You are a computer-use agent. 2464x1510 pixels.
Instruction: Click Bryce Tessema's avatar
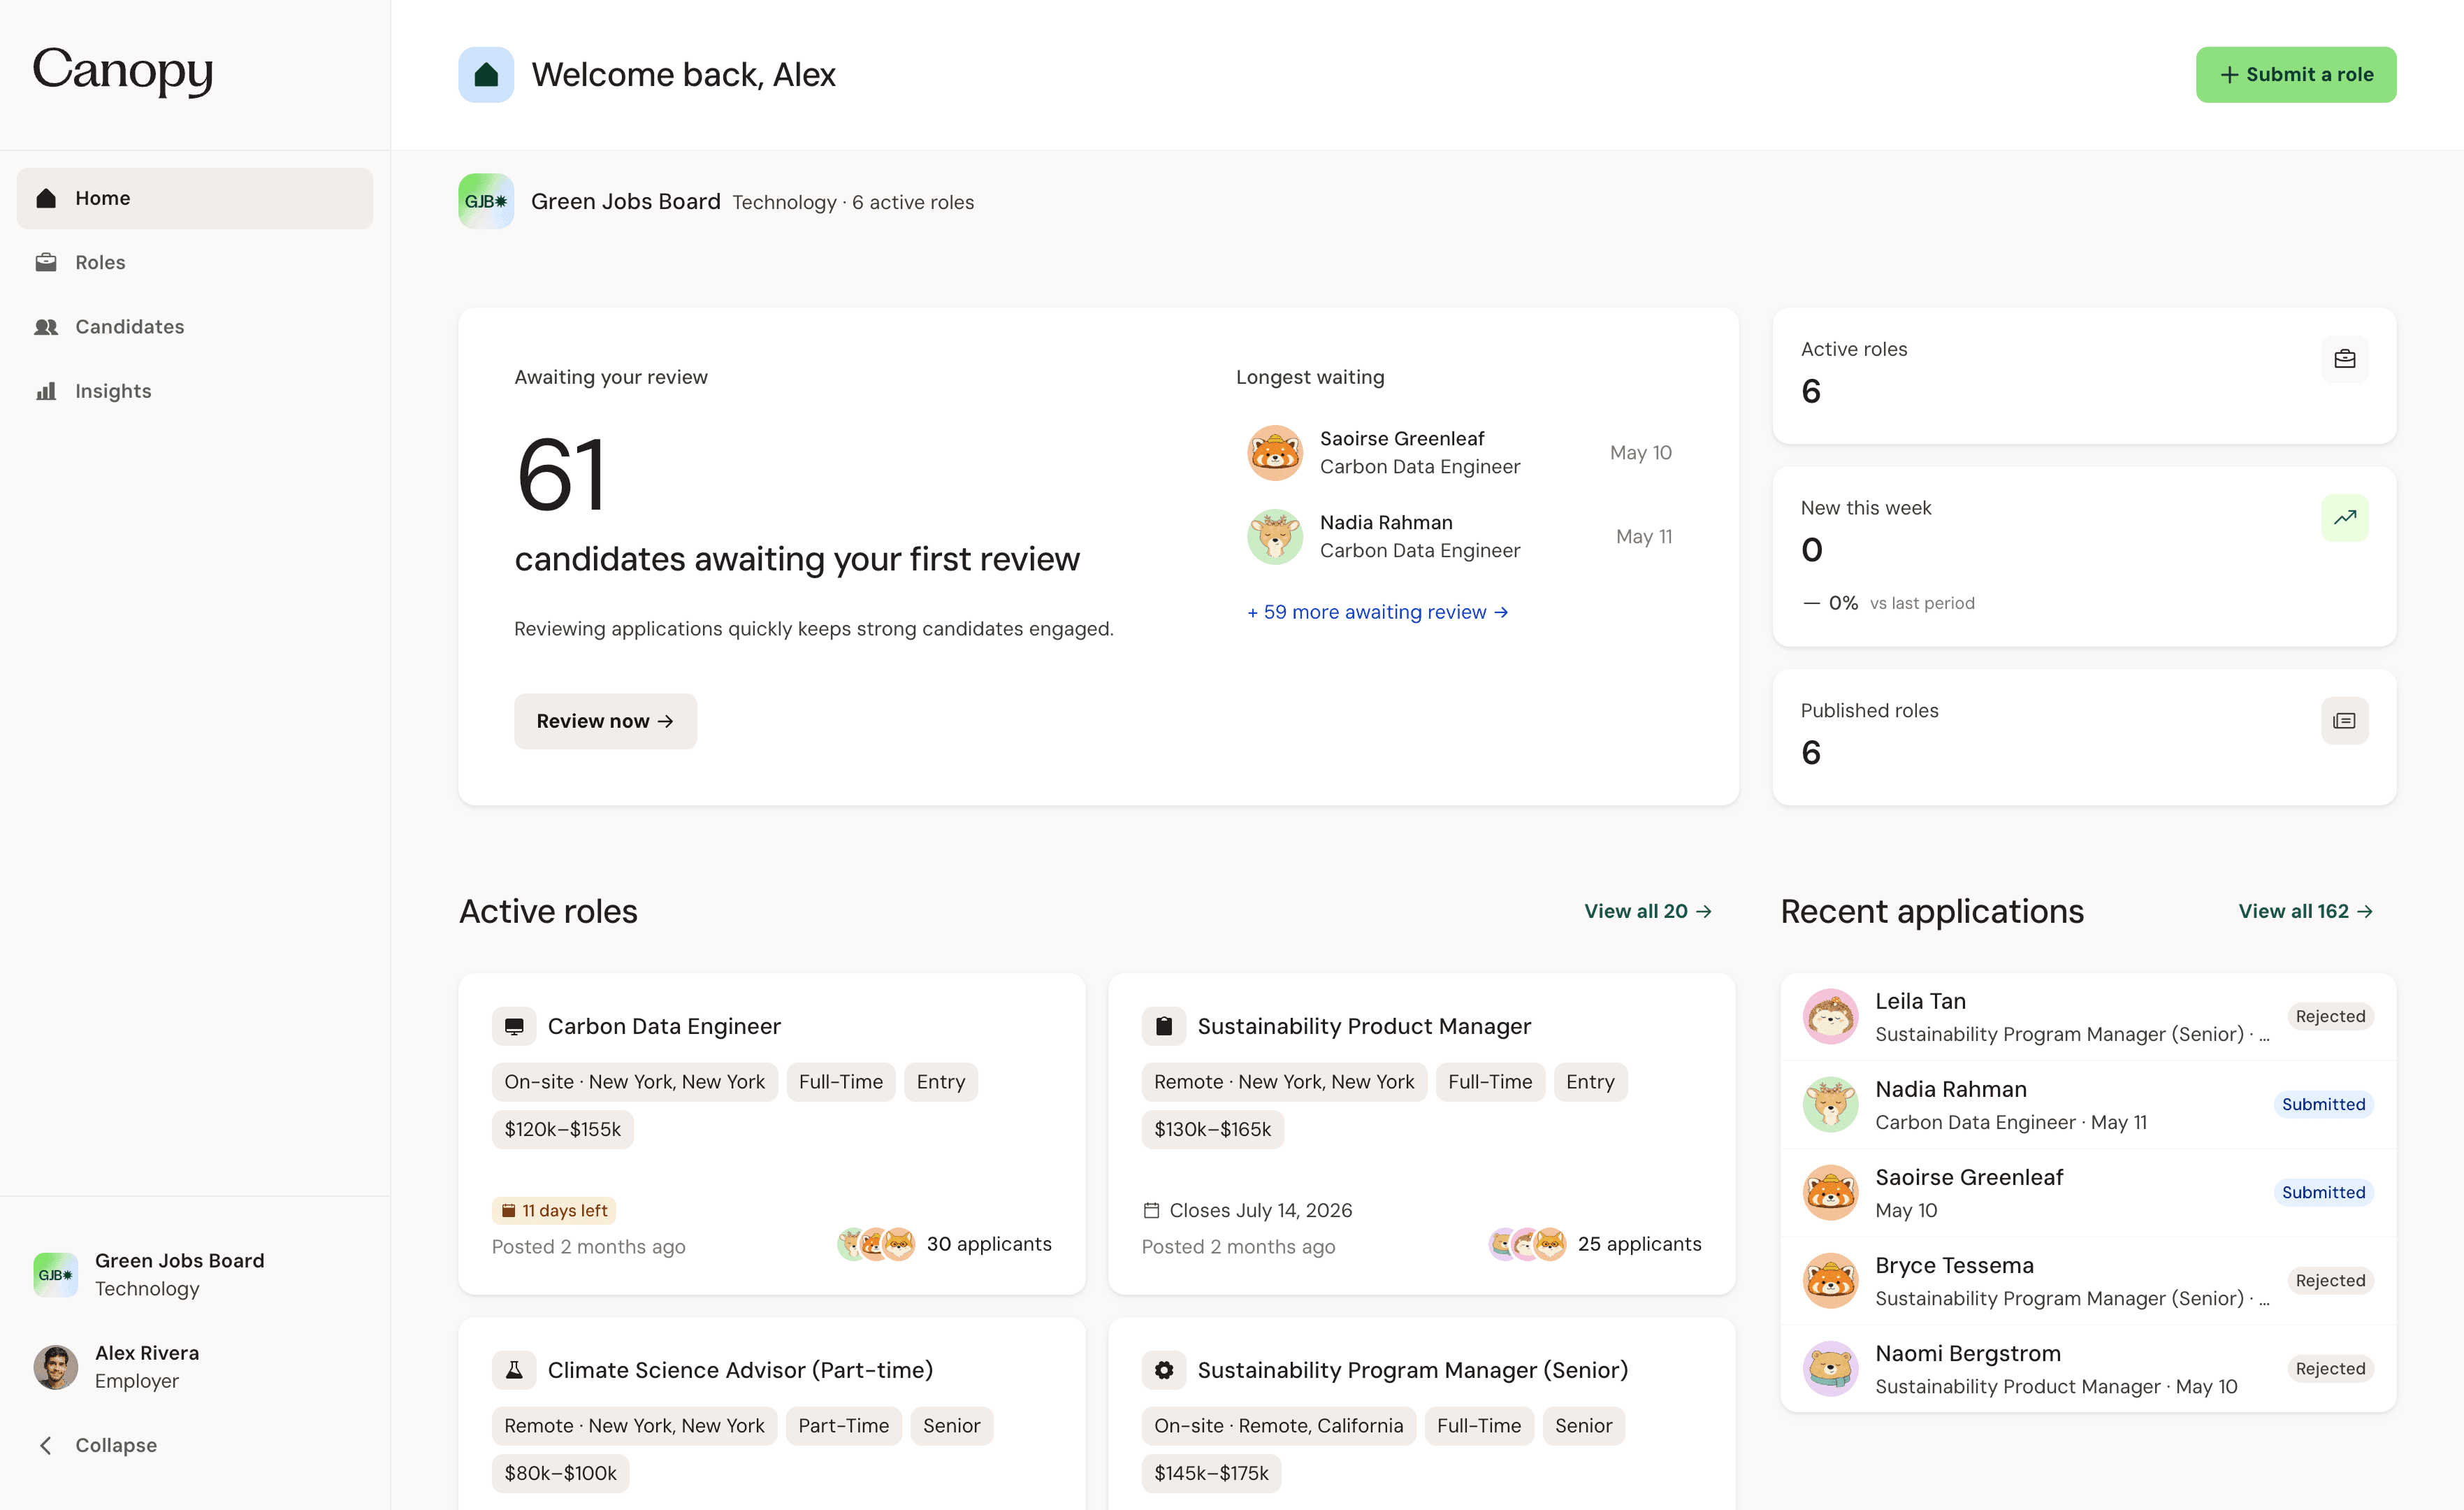click(1830, 1281)
